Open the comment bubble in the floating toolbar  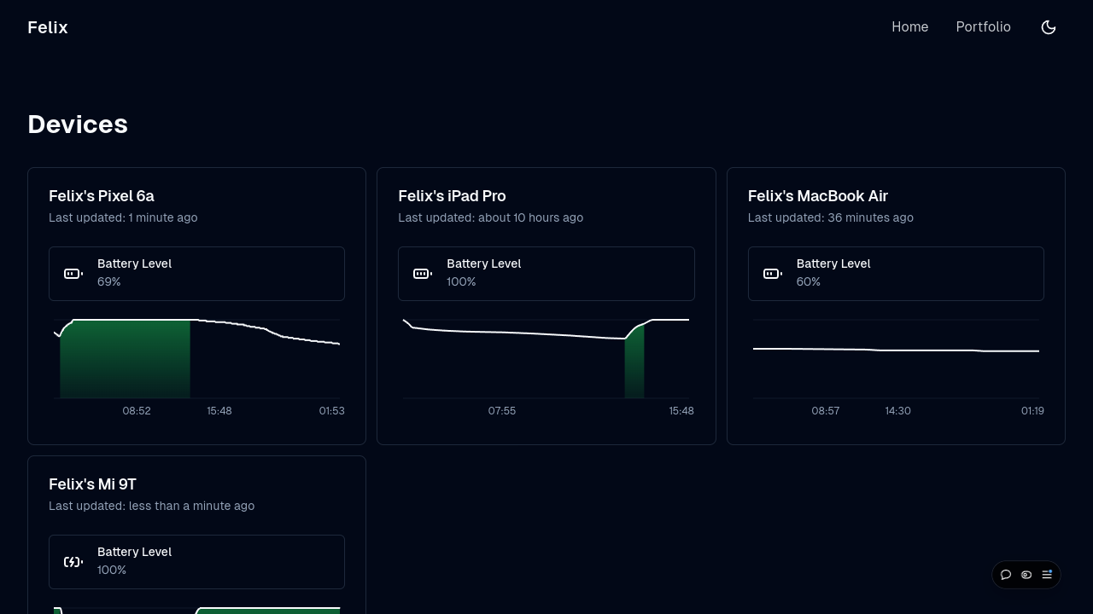coord(1006,575)
